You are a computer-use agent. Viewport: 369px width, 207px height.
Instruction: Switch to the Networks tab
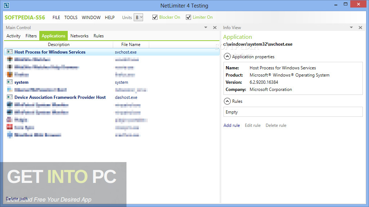point(79,36)
